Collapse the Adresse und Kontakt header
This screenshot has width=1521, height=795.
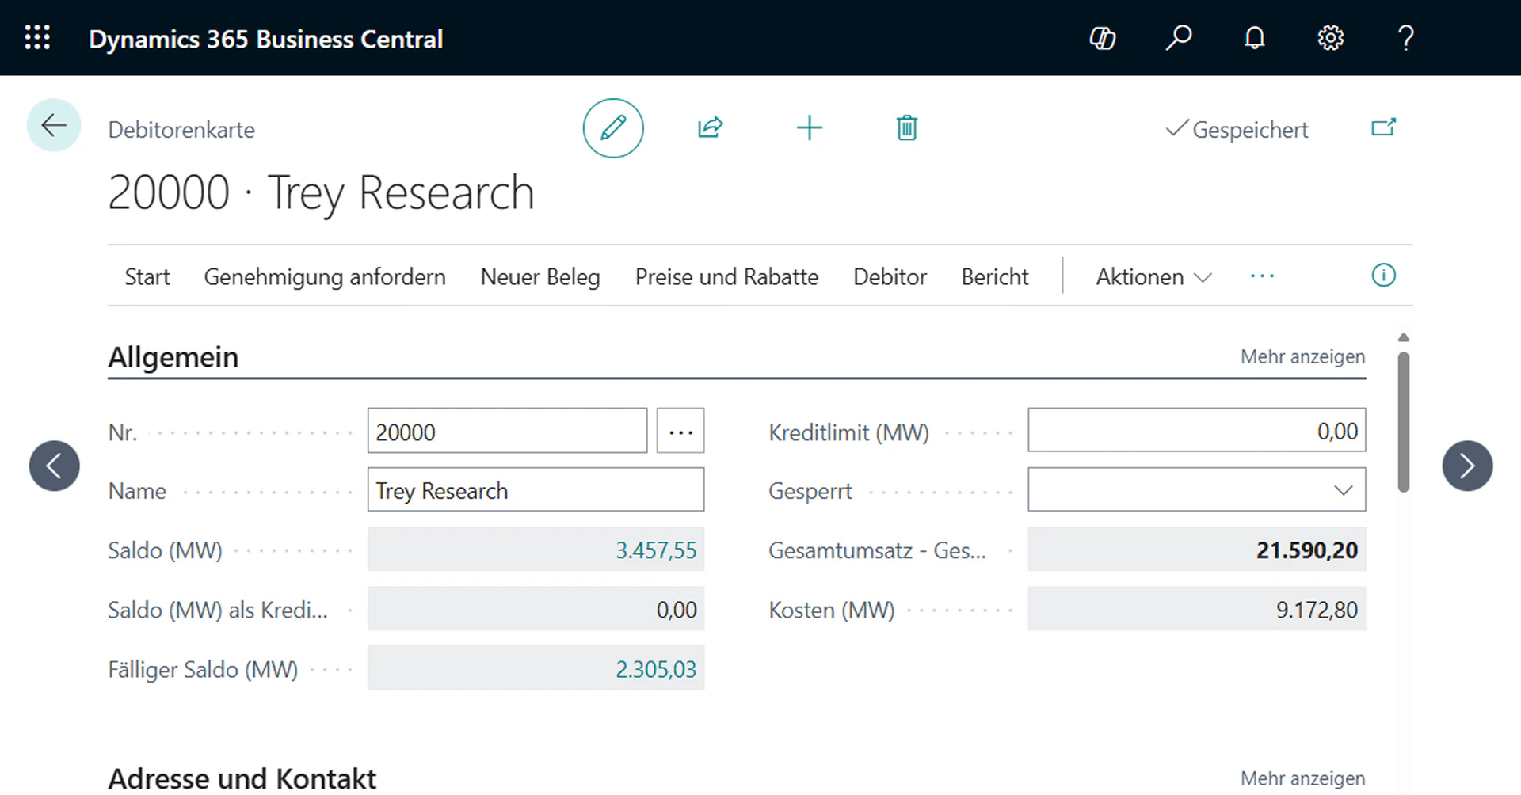242,778
